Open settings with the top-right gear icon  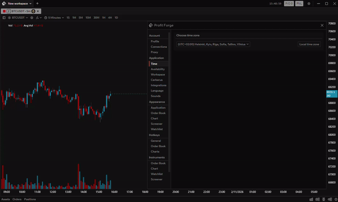click(309, 3)
